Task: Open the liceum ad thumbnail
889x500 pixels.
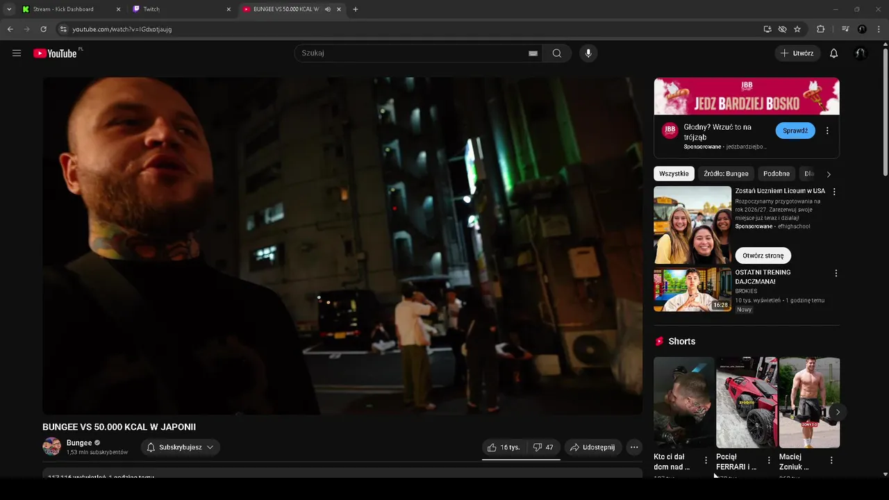Action: pyautogui.click(x=692, y=225)
